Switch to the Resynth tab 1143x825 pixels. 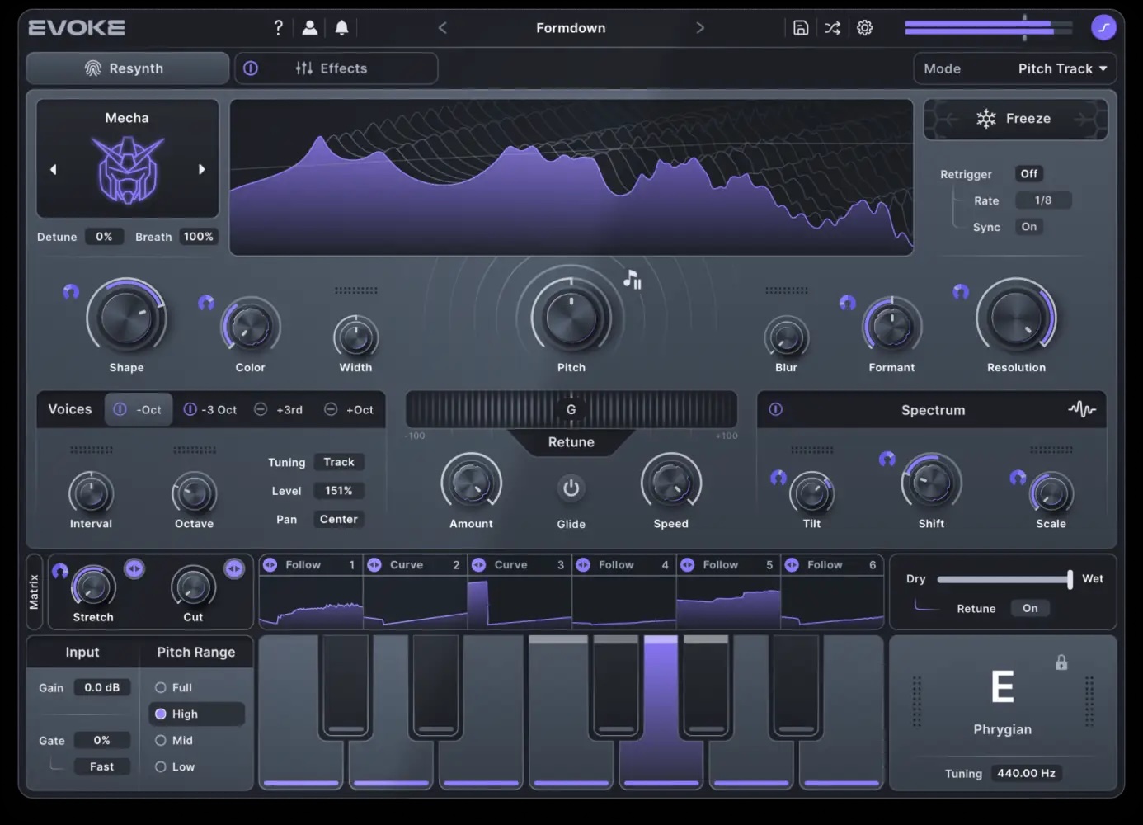tap(127, 68)
